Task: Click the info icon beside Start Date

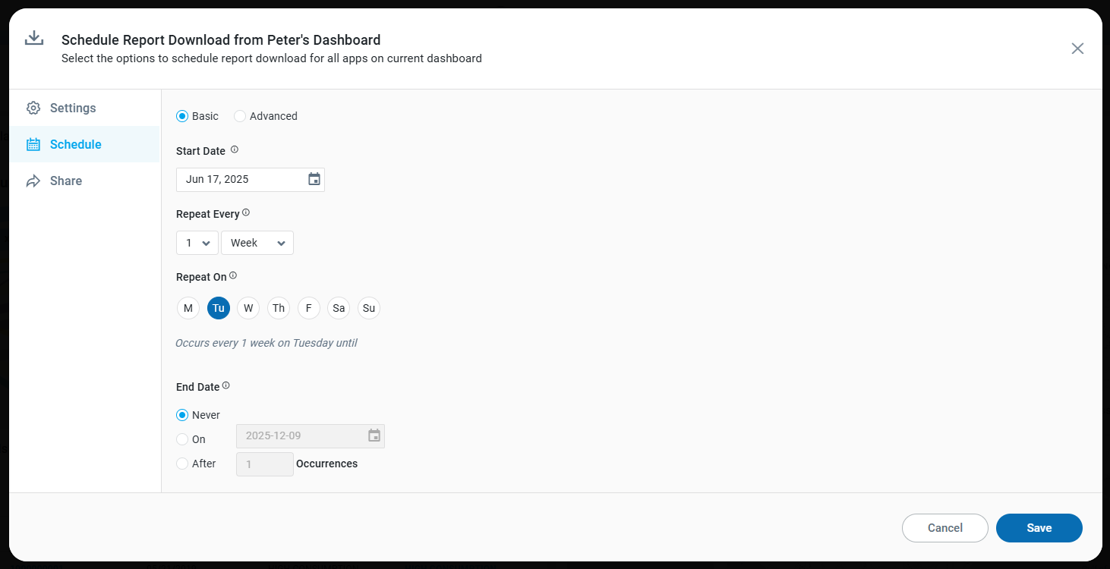Action: pos(235,149)
